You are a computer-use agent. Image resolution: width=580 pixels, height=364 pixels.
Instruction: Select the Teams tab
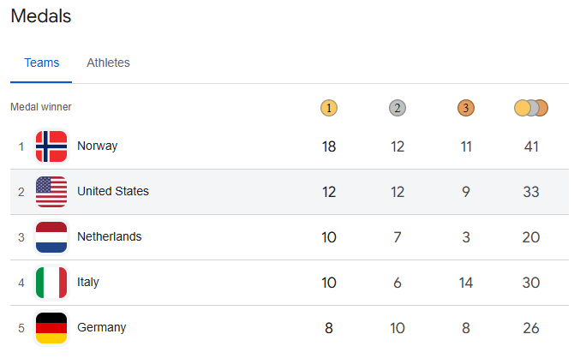[41, 63]
